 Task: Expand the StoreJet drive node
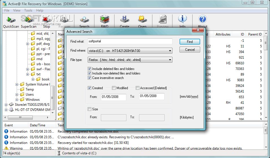tap(6, 105)
